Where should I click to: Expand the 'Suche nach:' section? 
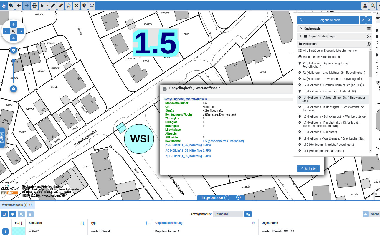click(x=301, y=29)
